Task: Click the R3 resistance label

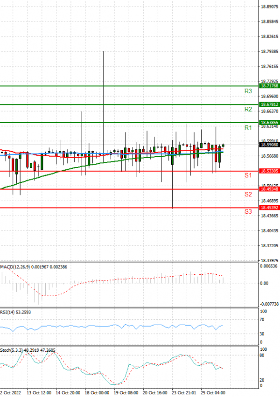Action: (248, 91)
